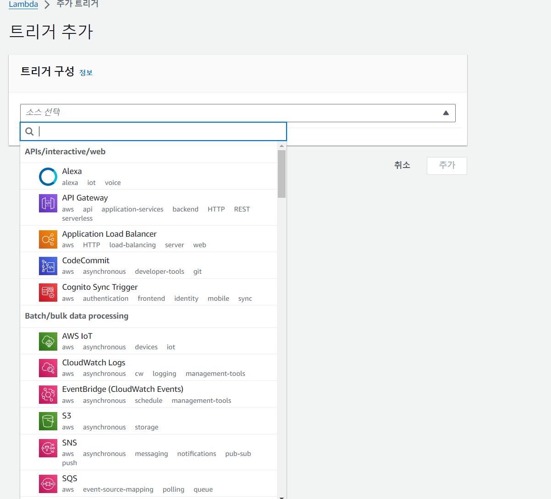551x499 pixels.
Task: Select the AWS IoT option text
Action: (x=77, y=336)
